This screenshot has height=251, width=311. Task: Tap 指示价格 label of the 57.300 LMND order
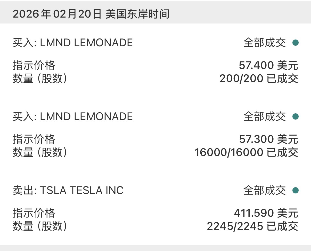(34, 139)
